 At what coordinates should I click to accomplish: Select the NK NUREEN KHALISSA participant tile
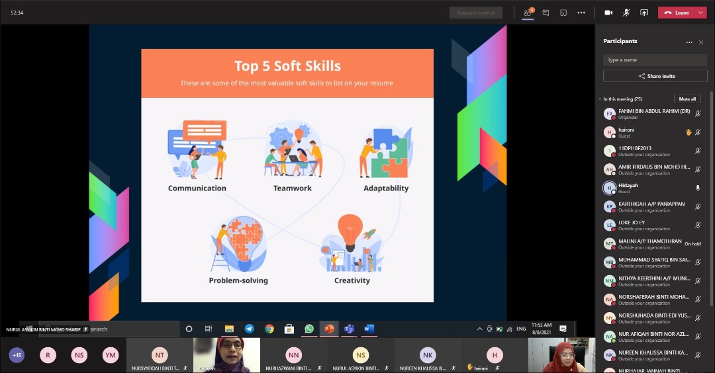(x=428, y=355)
